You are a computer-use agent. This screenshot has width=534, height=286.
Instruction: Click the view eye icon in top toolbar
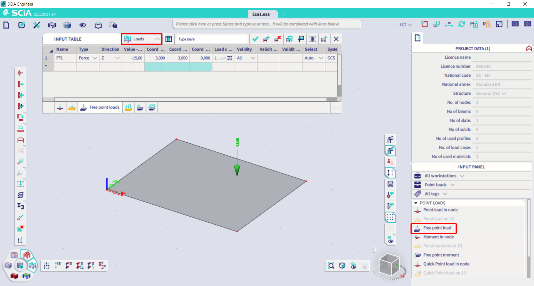(x=83, y=25)
